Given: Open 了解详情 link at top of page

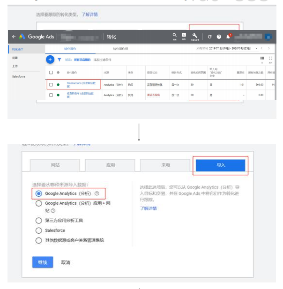Looking at the screenshot, I should (x=89, y=15).
